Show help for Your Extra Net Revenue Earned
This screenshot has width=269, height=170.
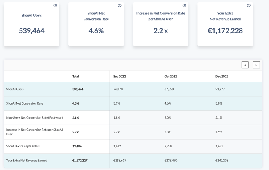tap(249, 5)
